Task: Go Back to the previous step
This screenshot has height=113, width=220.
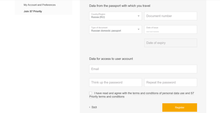Action: click(x=94, y=107)
